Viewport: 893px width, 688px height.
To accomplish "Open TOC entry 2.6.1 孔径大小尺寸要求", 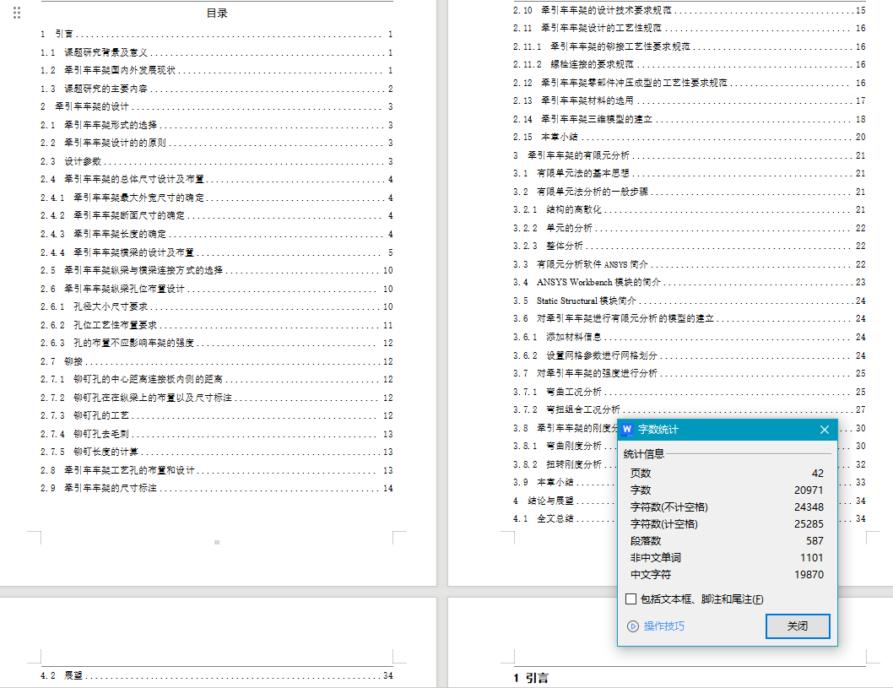I will click(216, 306).
